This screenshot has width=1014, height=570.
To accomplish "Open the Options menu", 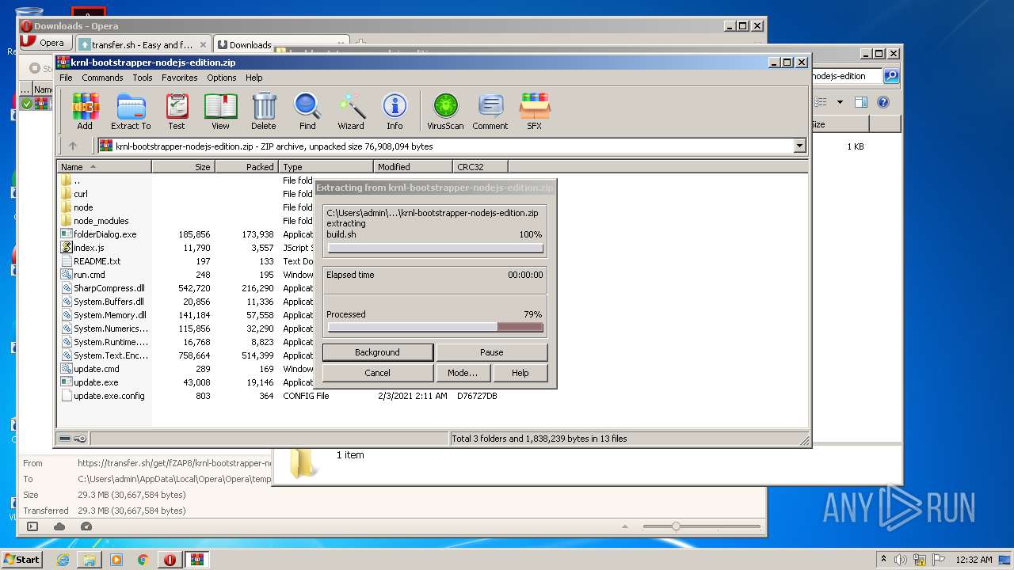I will click(x=222, y=78).
